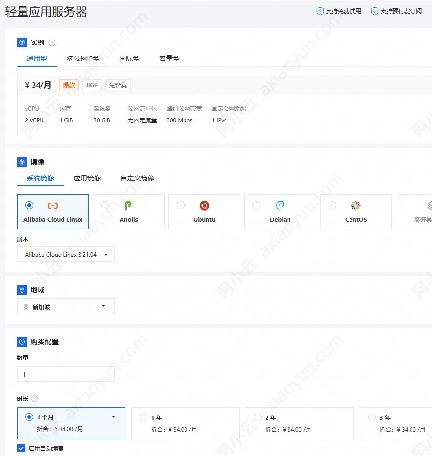Click the Alibaba Cloud Linux logo icon
Screen dimensions: 432x456
coord(53,206)
